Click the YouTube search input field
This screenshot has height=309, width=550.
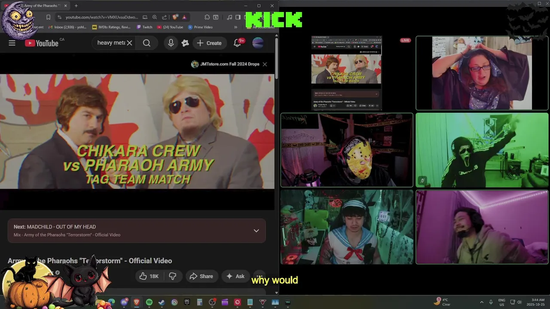[111, 43]
